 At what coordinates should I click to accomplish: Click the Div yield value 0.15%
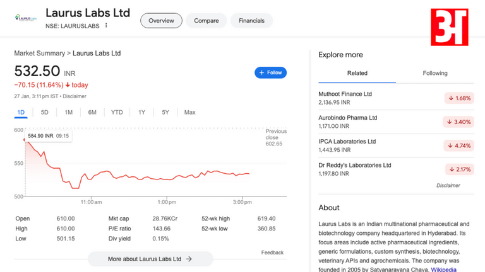pyautogui.click(x=161, y=239)
